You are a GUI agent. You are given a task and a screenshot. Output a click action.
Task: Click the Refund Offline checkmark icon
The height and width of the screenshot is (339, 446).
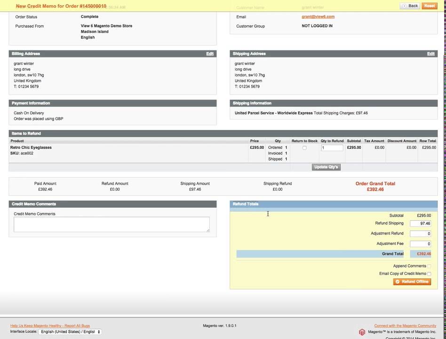(398, 282)
